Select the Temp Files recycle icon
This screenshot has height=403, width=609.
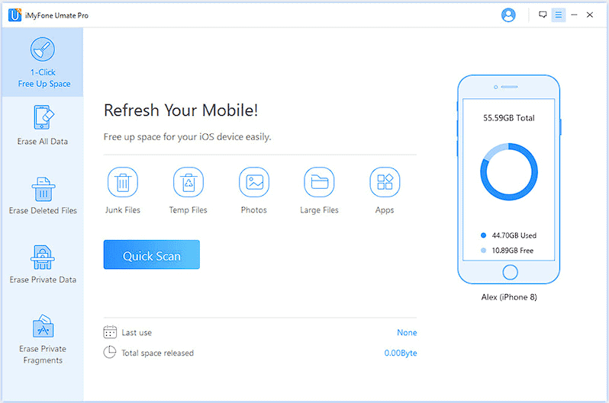tap(188, 182)
